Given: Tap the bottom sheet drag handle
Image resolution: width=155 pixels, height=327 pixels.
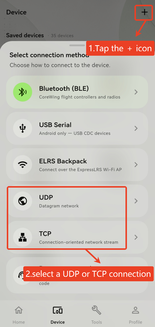Looking at the screenshot, I should pos(77,45).
